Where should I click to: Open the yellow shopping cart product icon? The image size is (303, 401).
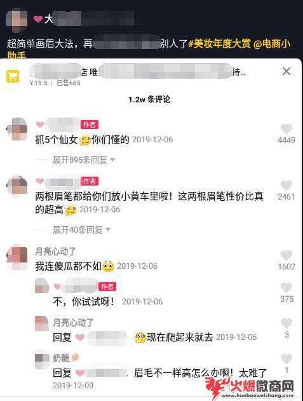pos(13,76)
